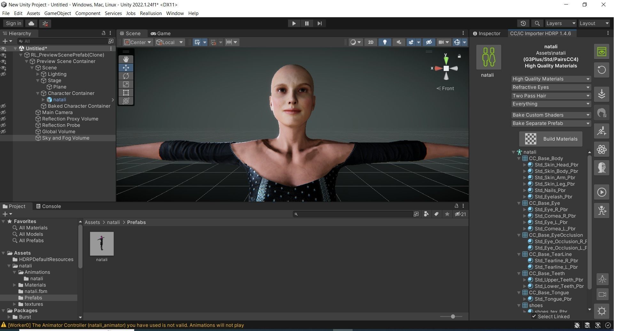Click the Build Materials button
This screenshot has height=331, width=624.
[550, 139]
